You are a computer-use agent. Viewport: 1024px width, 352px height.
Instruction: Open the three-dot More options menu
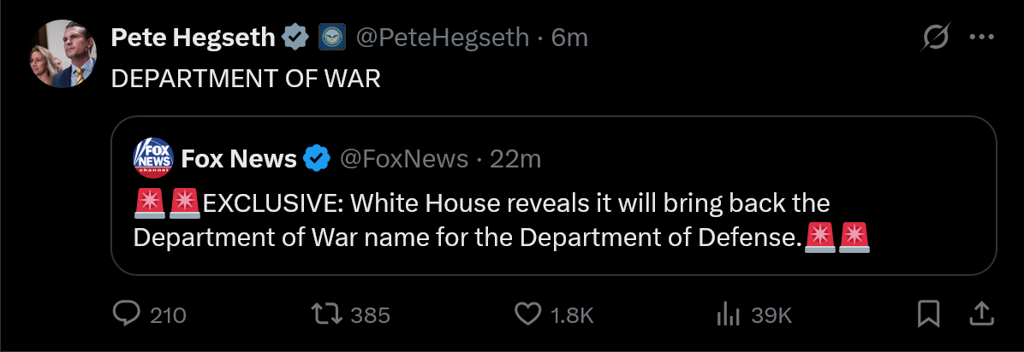[980, 38]
